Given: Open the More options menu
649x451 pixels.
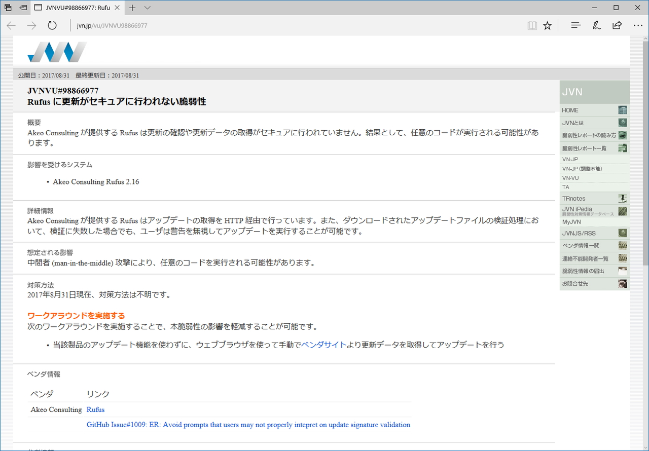Looking at the screenshot, I should pos(638,25).
